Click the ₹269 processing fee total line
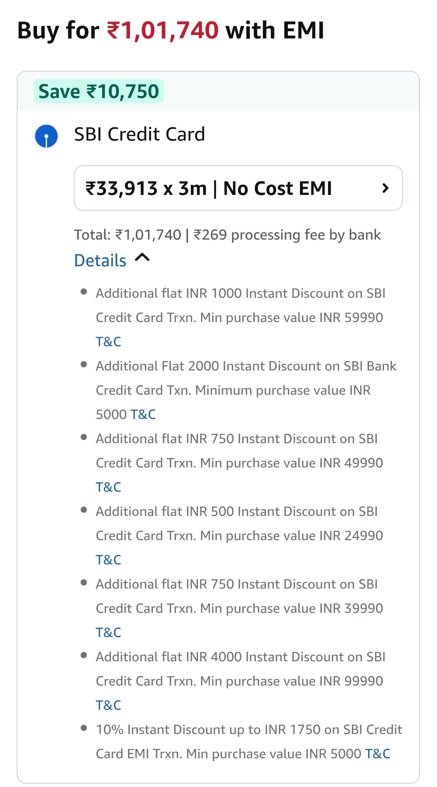Viewport: 437px width, 787px height. [x=227, y=235]
